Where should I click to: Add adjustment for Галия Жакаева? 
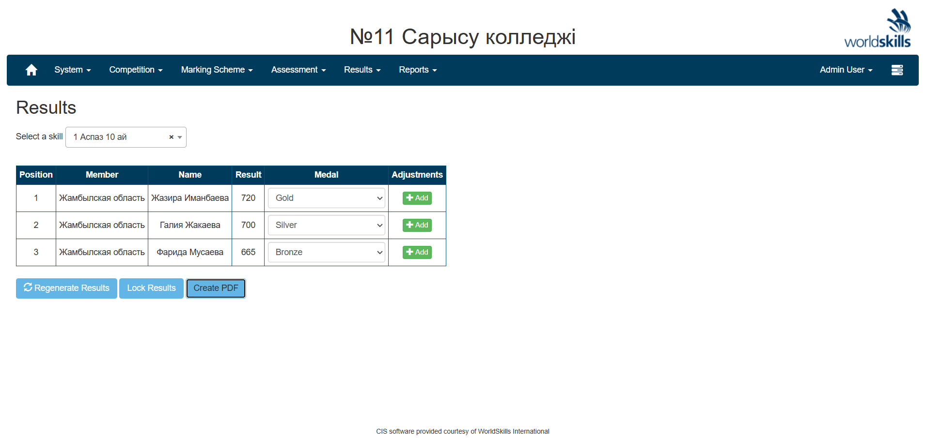417,225
